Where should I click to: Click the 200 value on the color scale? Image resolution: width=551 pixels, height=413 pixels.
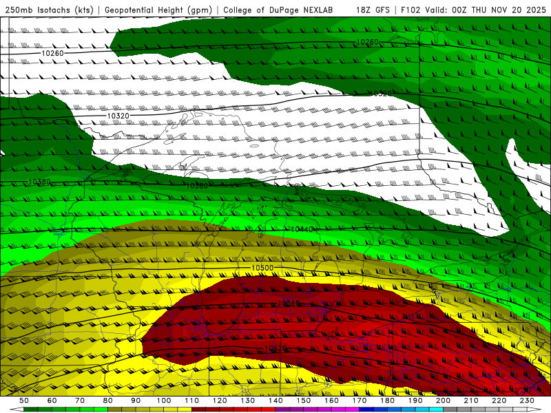443,401
